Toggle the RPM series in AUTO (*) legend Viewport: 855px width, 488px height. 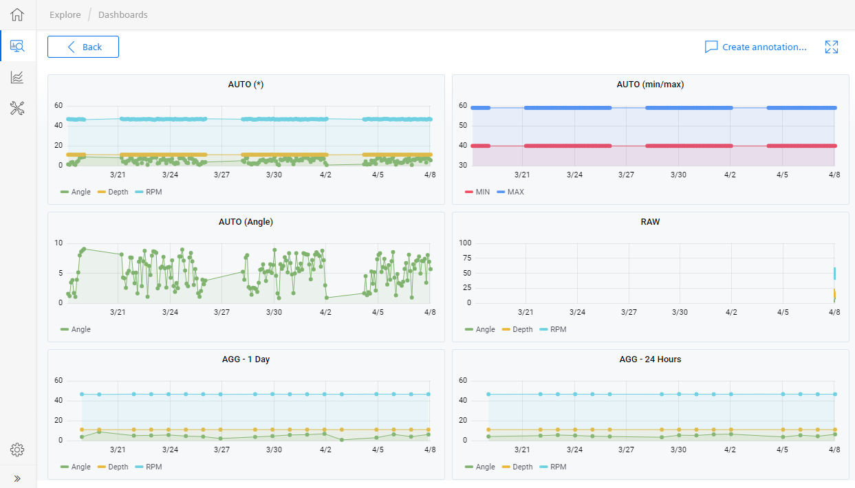(150, 192)
